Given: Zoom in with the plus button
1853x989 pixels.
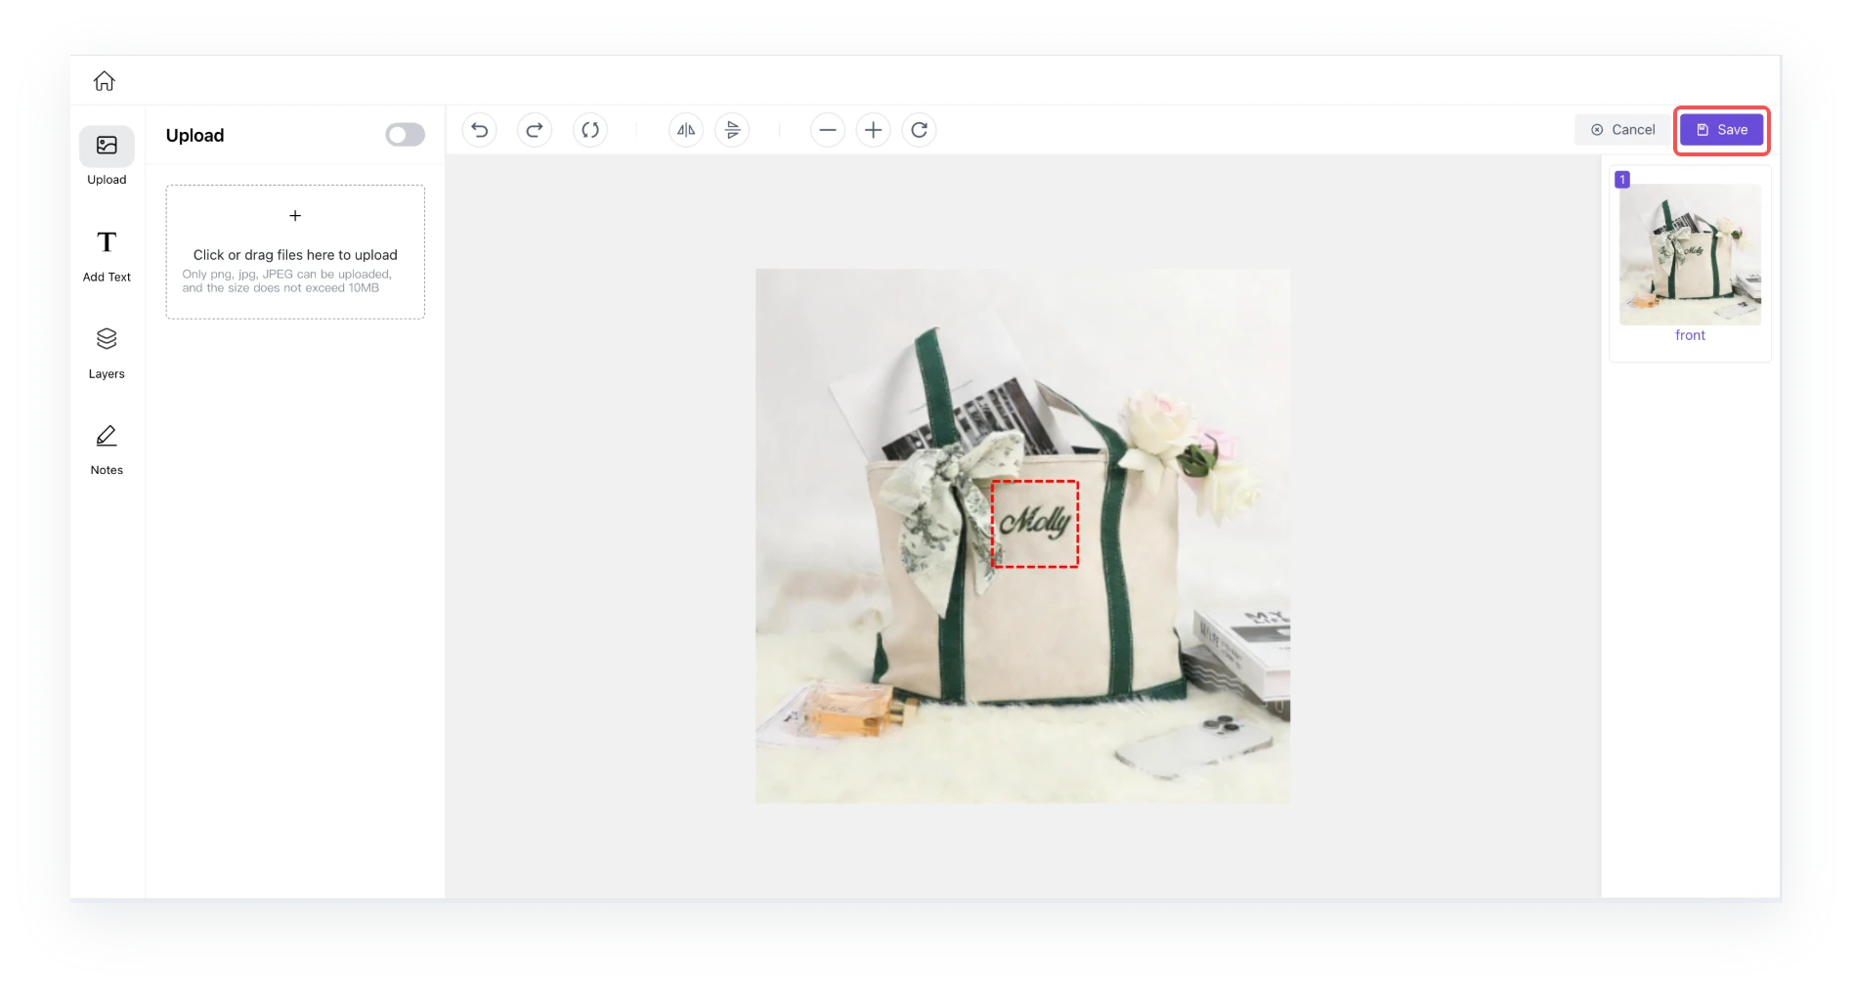Looking at the screenshot, I should click(x=874, y=130).
